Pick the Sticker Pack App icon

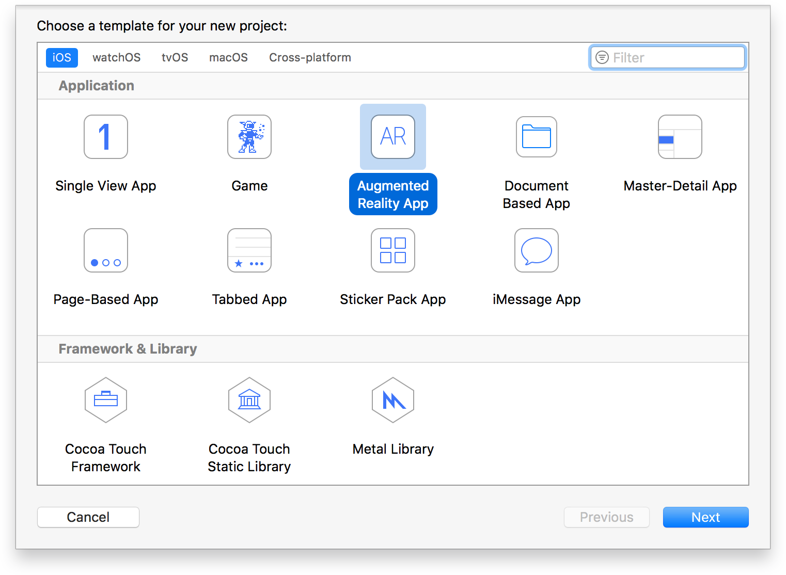393,250
